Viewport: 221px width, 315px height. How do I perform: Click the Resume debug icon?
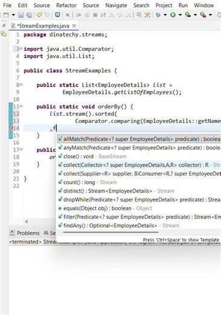(78, 15)
